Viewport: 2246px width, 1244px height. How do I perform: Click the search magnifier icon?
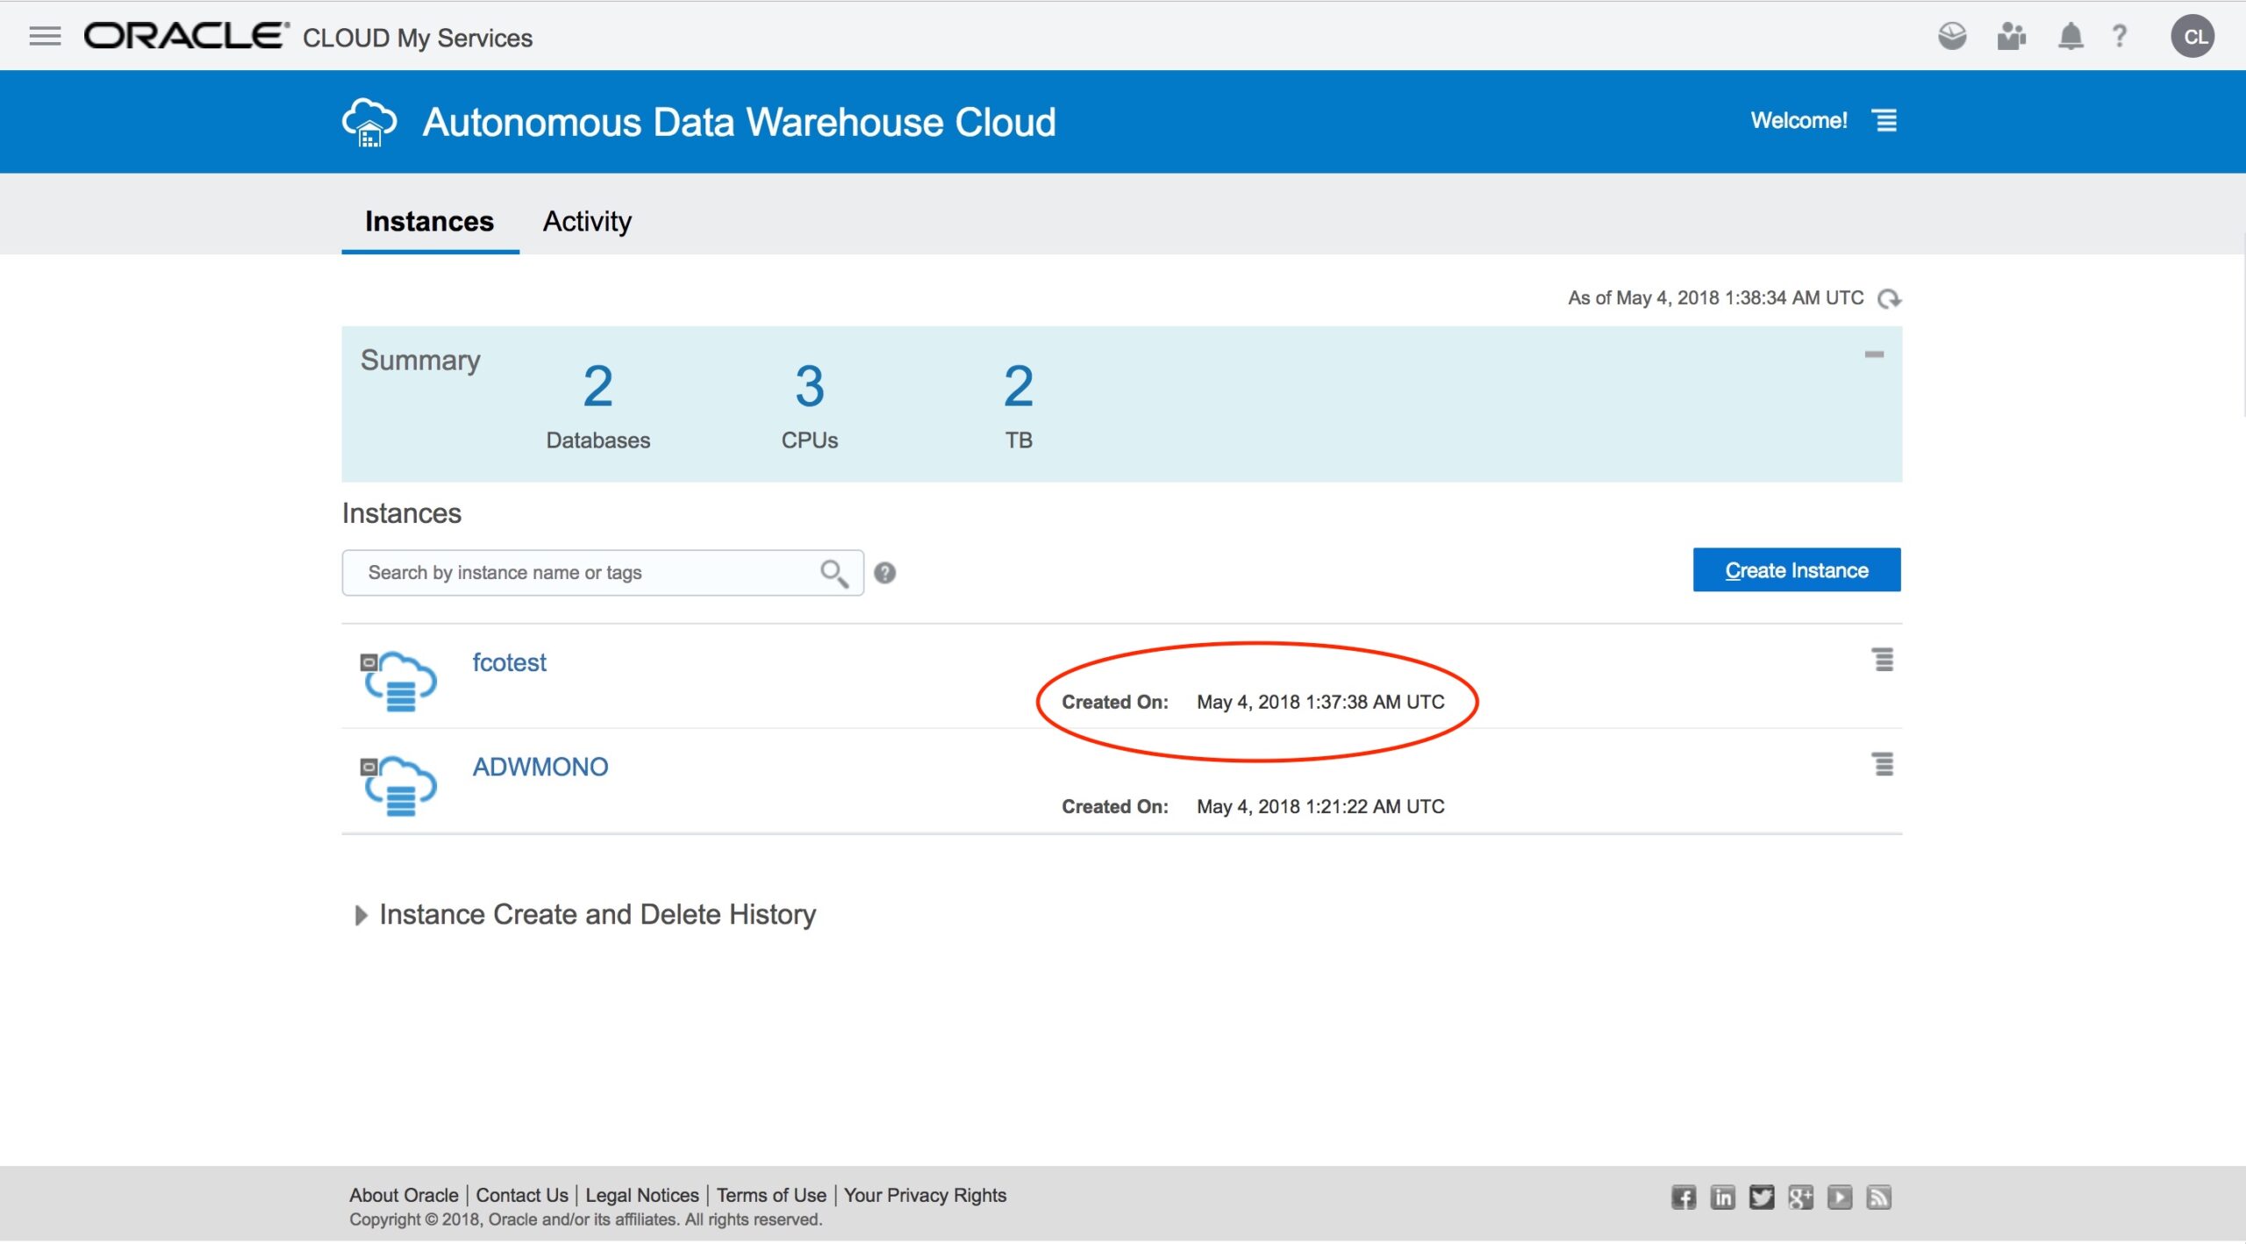(833, 574)
